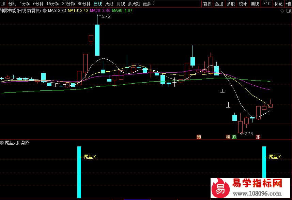
Task: Select the 5分钟 period
Action: pos(38,4)
